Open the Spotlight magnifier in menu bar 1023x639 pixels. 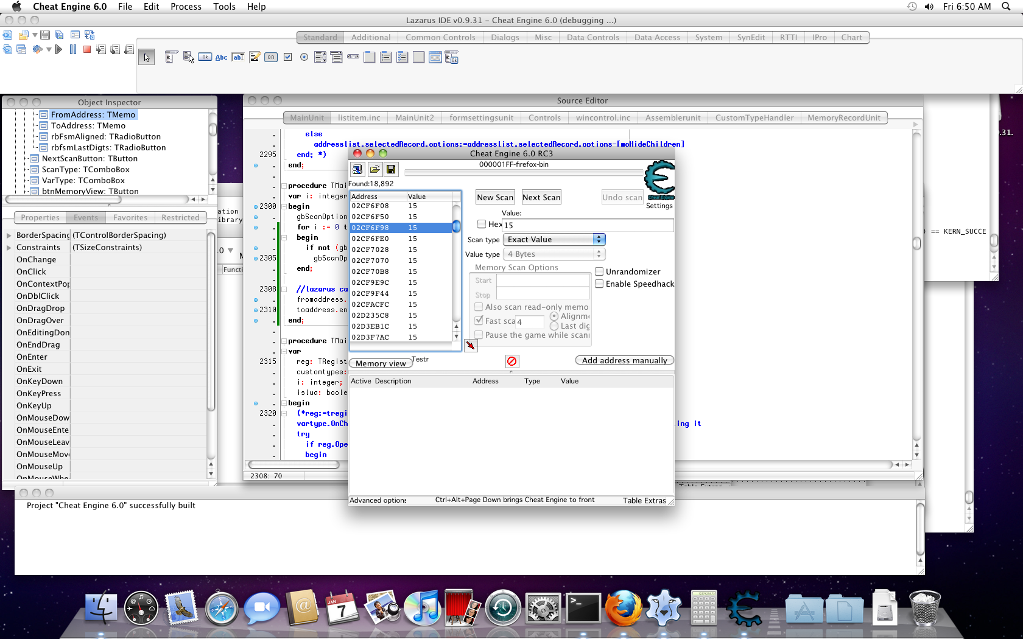(1005, 7)
